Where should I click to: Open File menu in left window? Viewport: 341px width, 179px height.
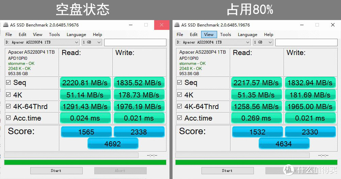9,35
